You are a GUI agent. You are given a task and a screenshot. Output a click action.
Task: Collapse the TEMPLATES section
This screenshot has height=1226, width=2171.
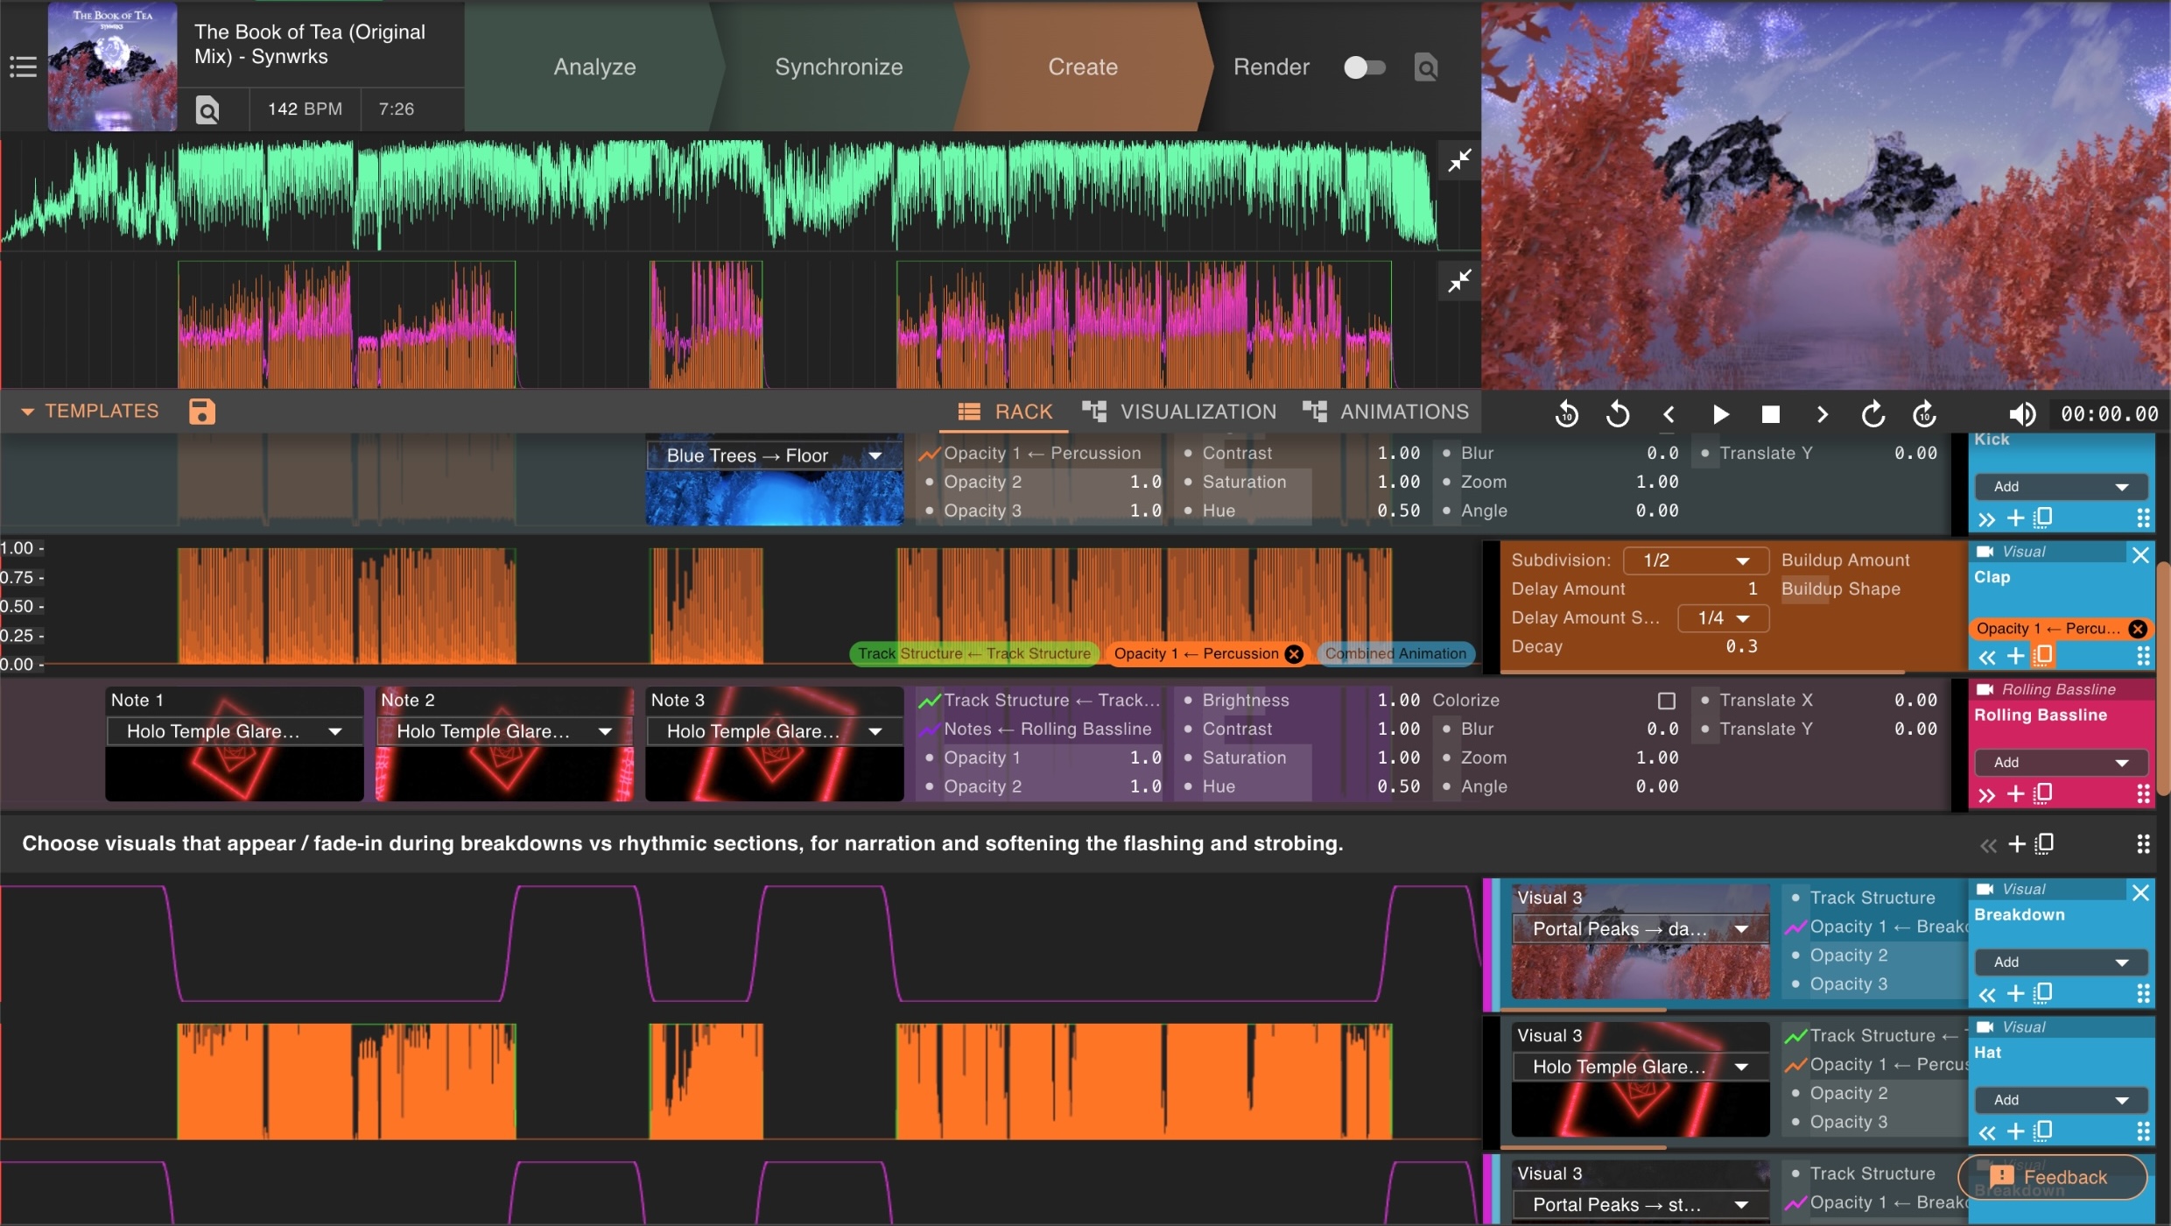pos(29,411)
